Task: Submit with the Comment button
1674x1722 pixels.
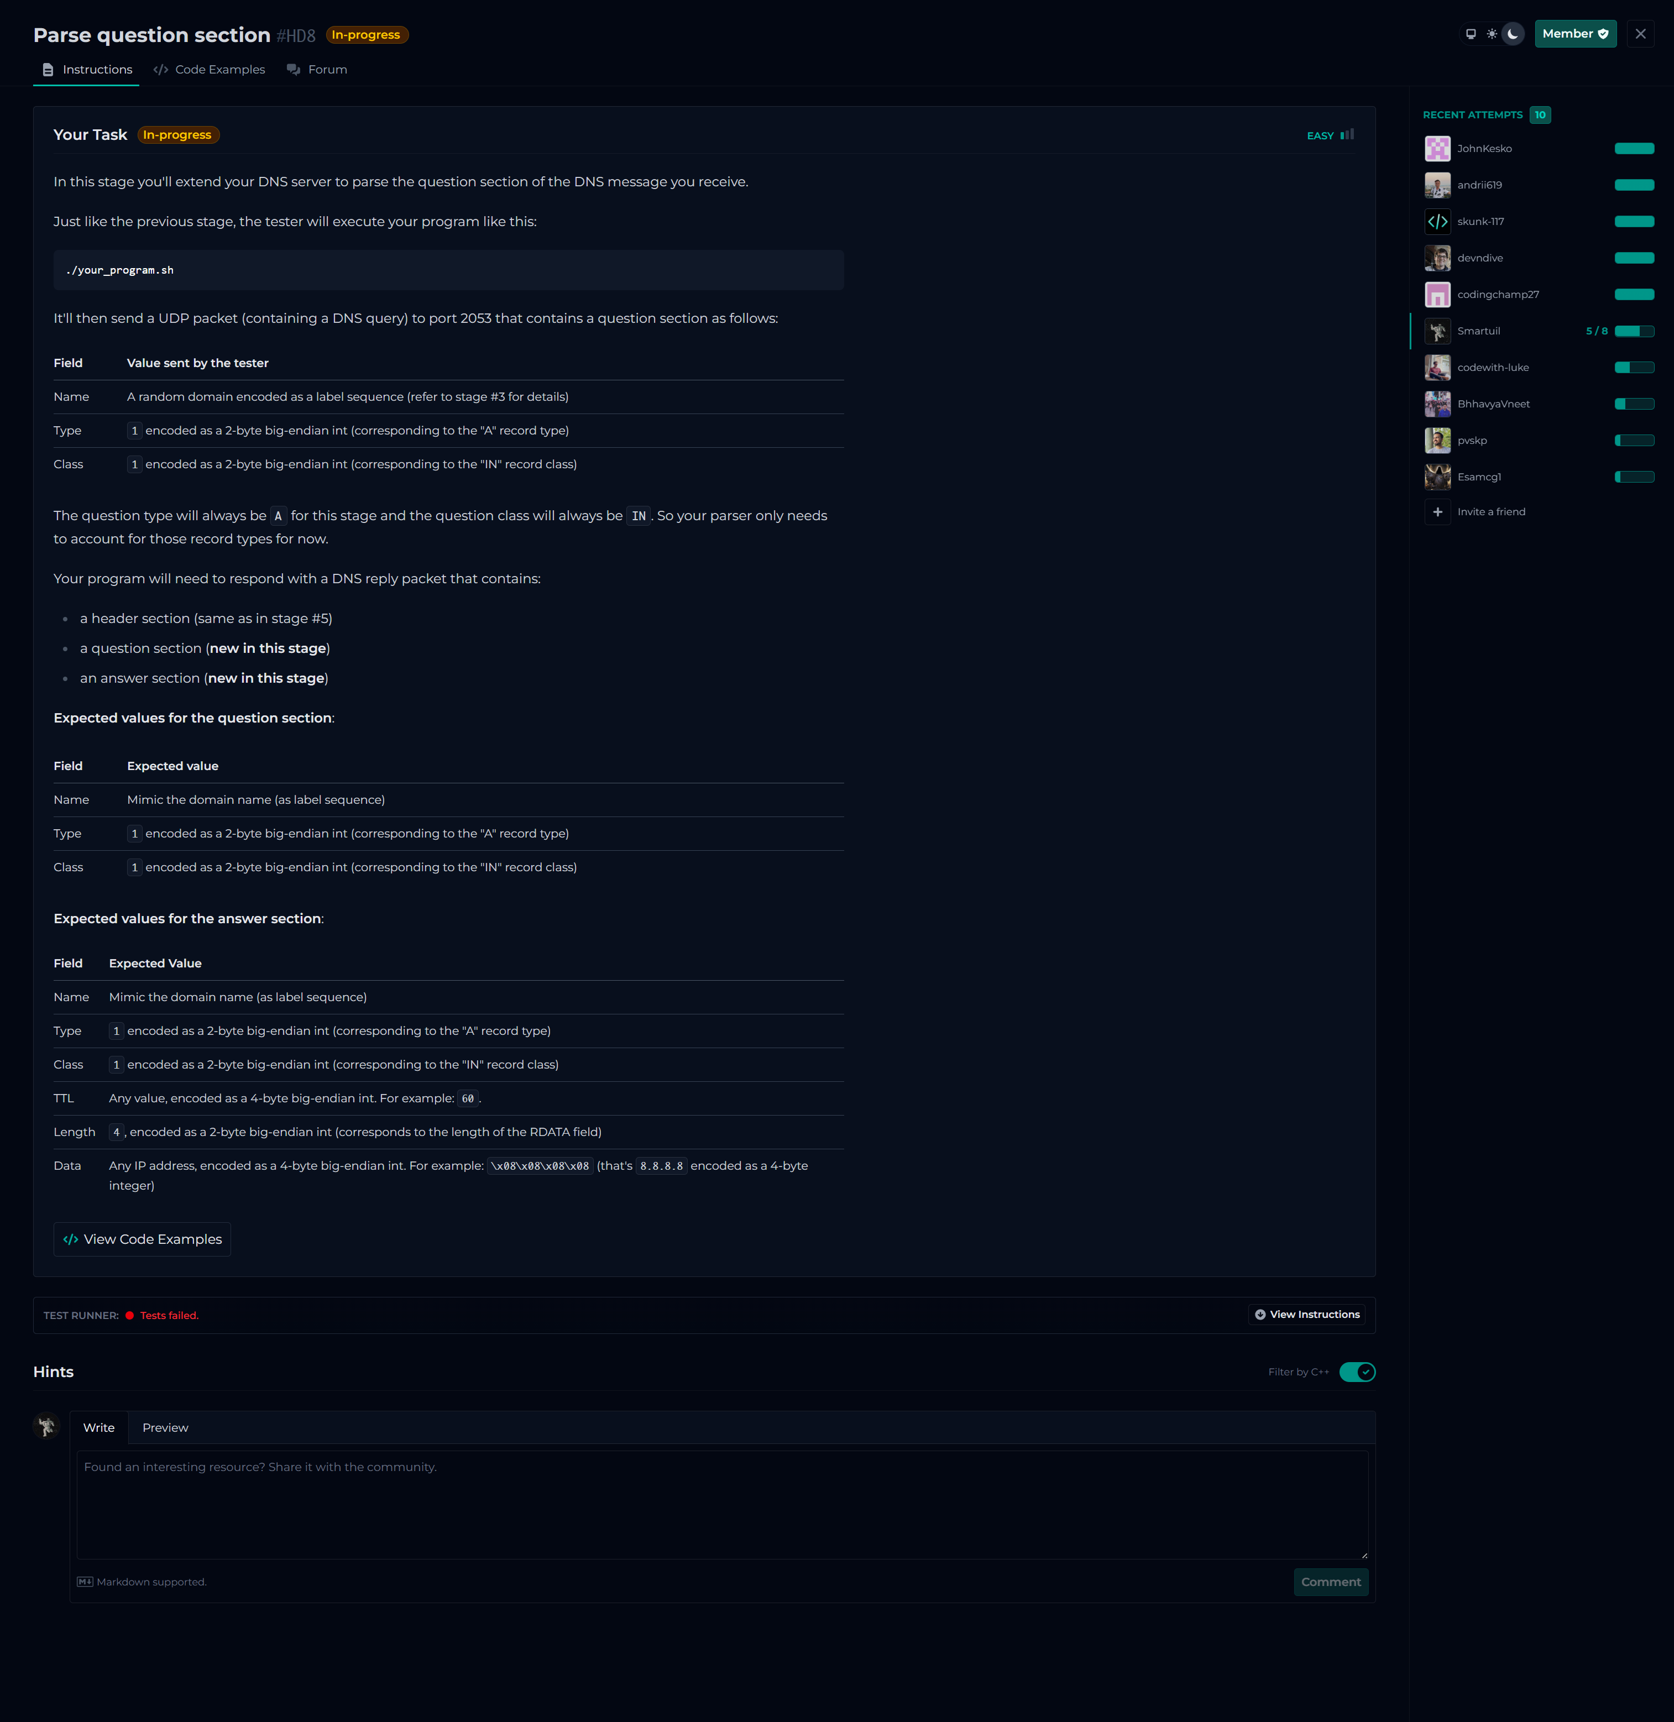Action: (x=1330, y=1582)
